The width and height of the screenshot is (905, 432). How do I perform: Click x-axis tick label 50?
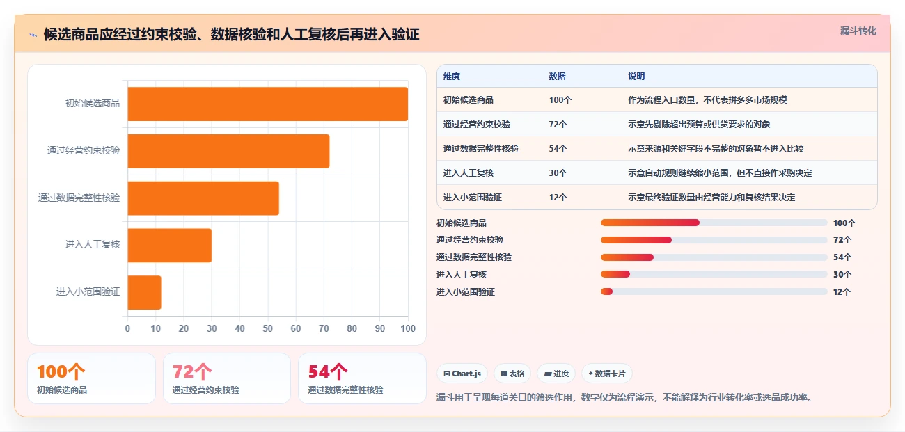coord(268,328)
